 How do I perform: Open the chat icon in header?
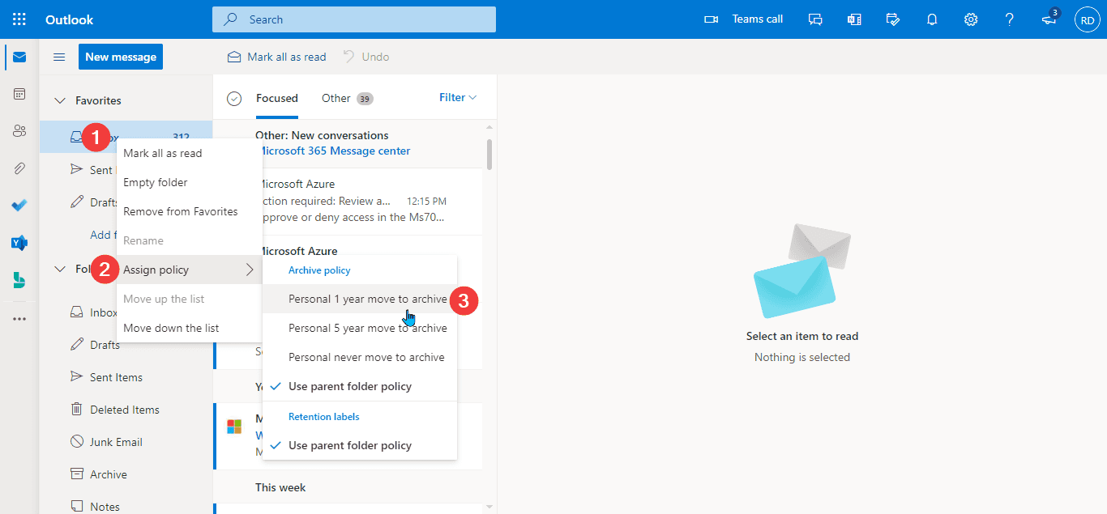tap(815, 19)
